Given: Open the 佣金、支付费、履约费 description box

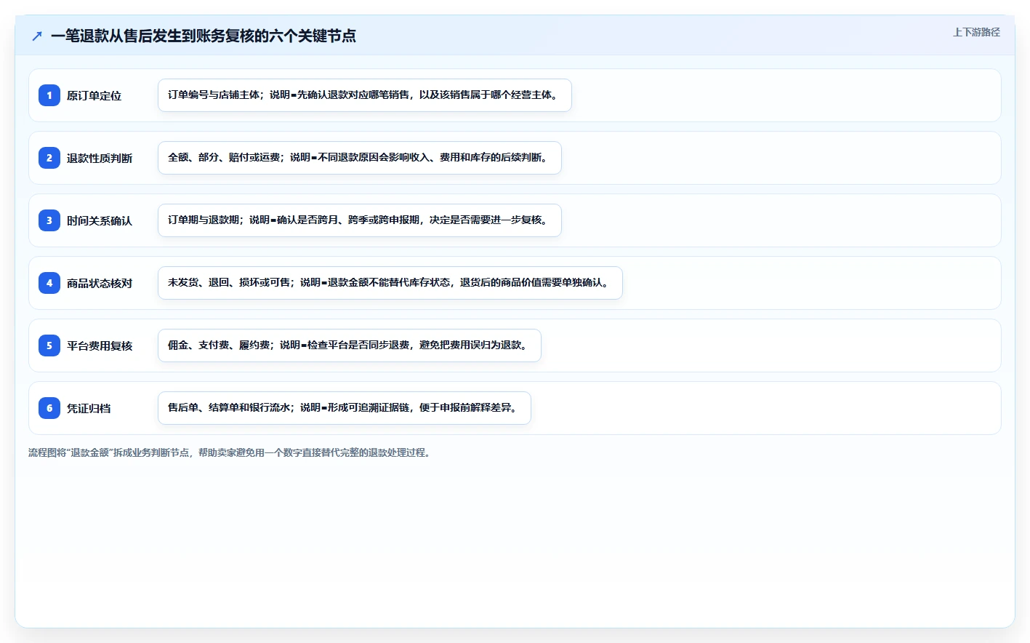Looking at the screenshot, I should point(350,346).
